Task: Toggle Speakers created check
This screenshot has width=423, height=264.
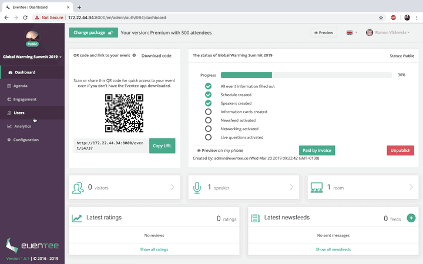Action: coord(208,103)
